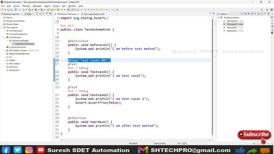Expand JRE System Library node
Screen dimensions: 274x154
pos(5,50)
